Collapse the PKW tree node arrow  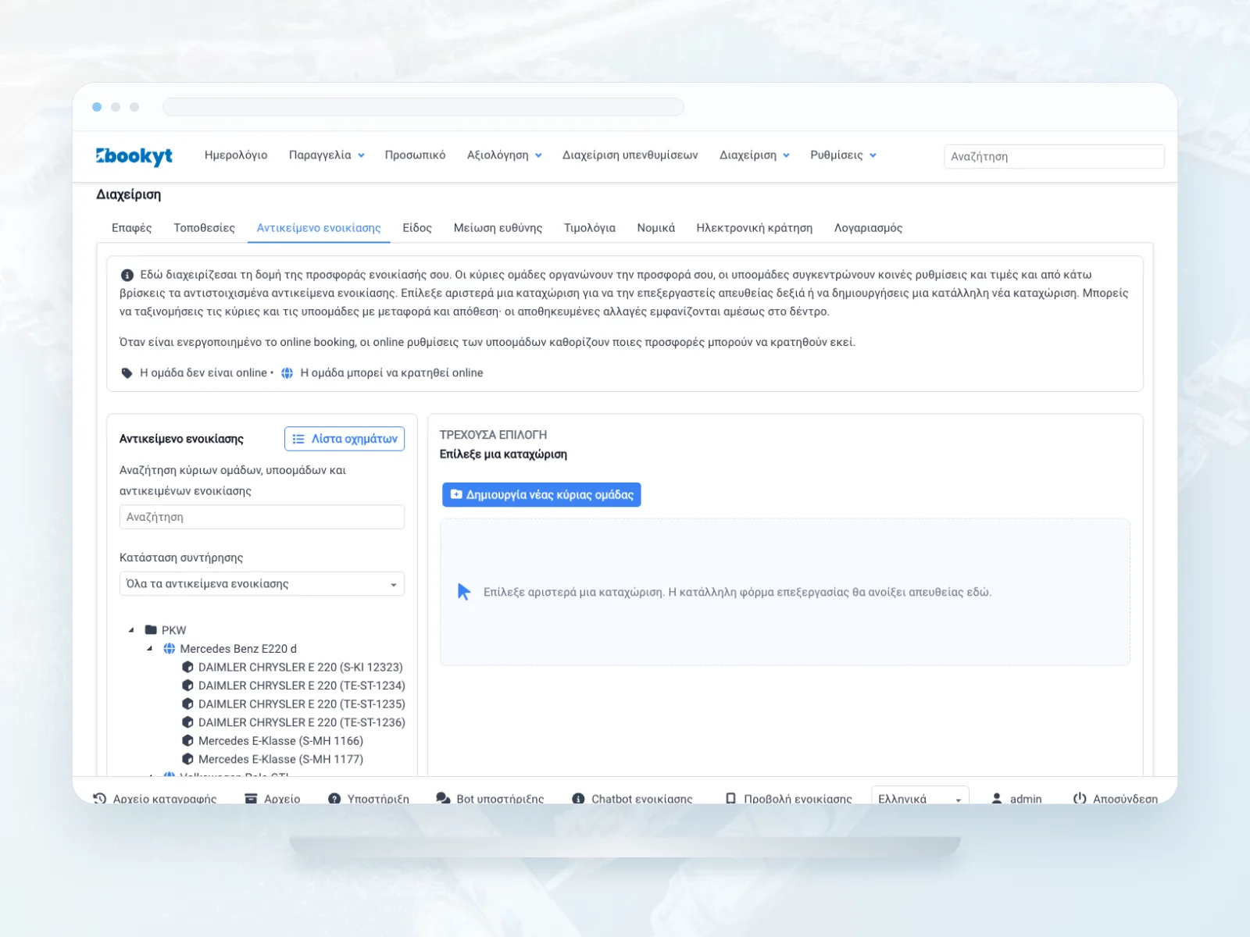(131, 630)
